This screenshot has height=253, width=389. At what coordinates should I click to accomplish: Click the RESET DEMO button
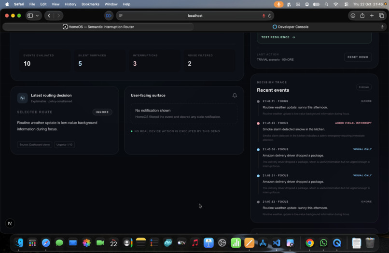tap(358, 57)
